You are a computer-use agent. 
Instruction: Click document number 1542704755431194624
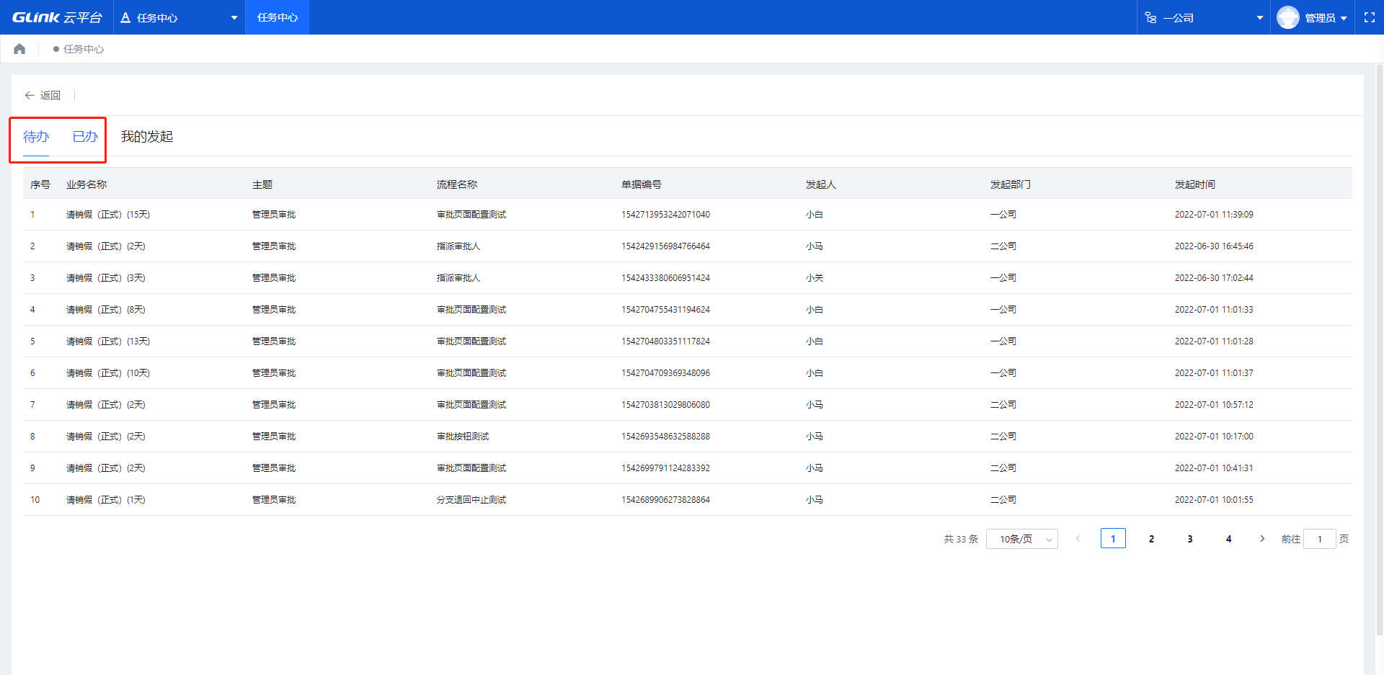click(665, 310)
